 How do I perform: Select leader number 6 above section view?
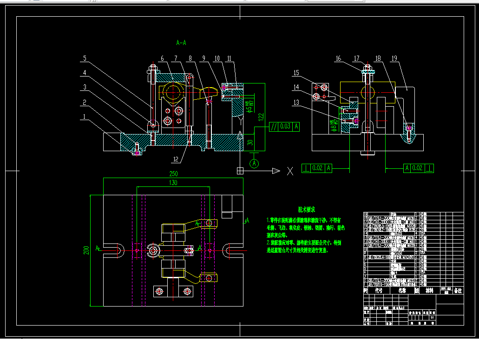click(x=163, y=58)
